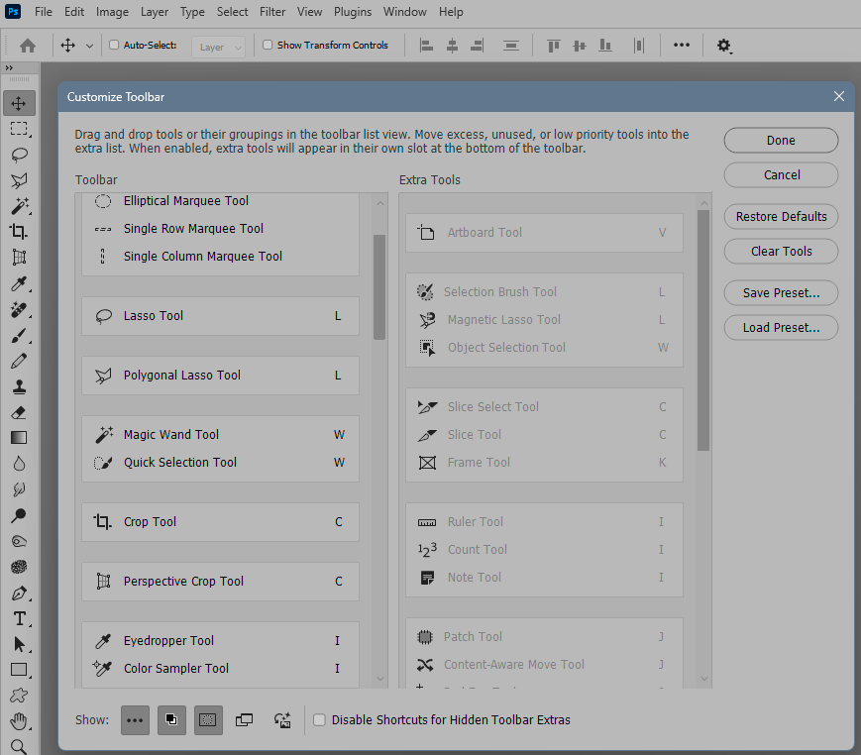Pick the Rectangular Marquee tool in the tools panel
The height and width of the screenshot is (755, 861).
19,129
